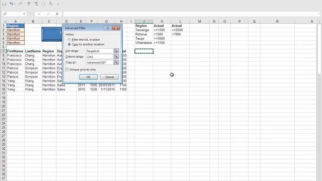Click cell K4 containing '>=3000'

point(162,38)
